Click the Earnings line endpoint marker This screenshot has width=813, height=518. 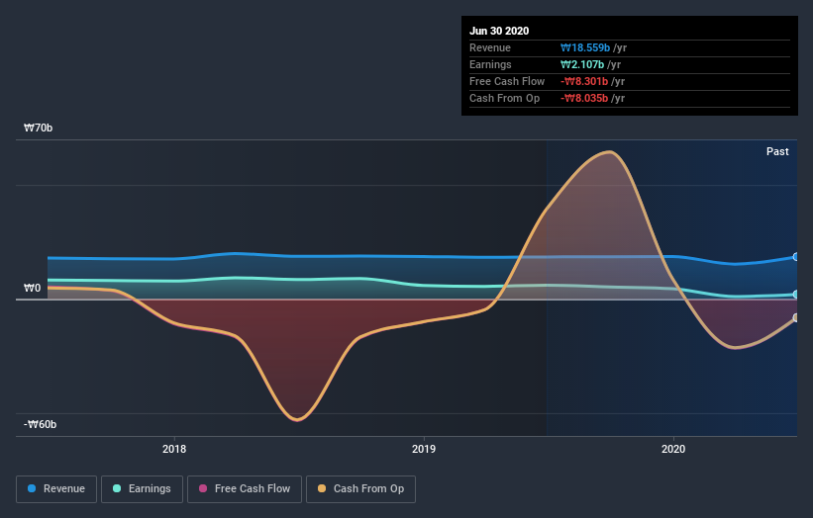[796, 295]
